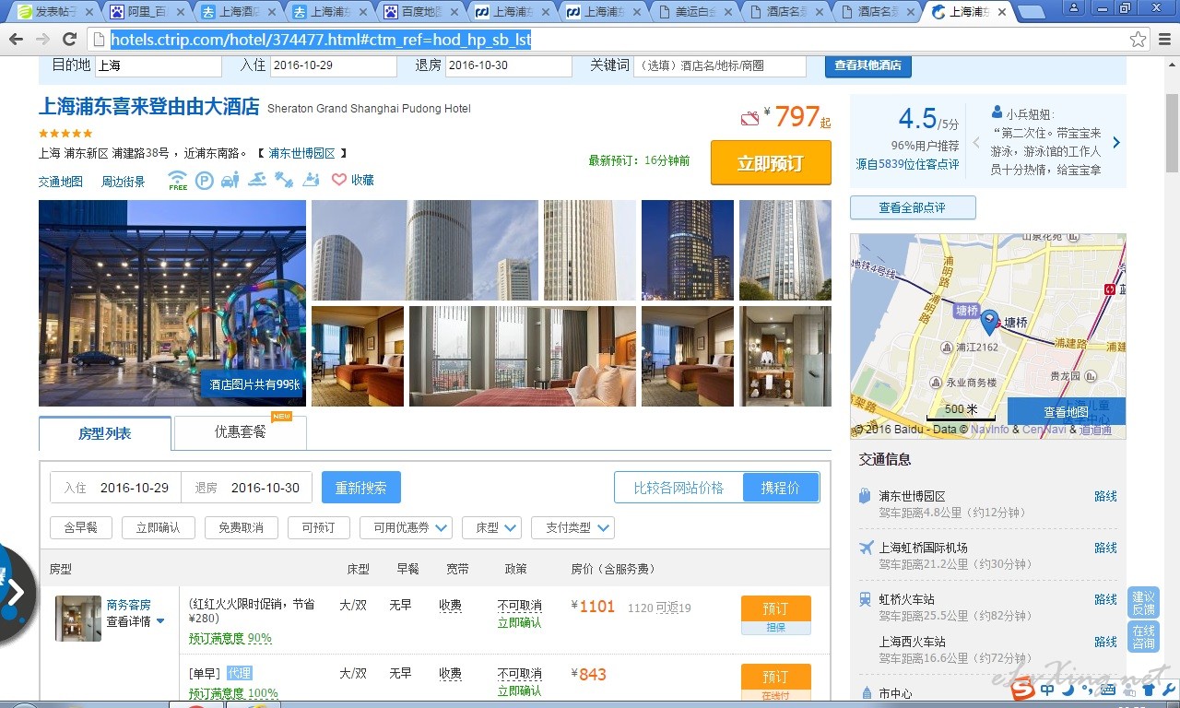Click the 关键词 keyword input field
The image size is (1180, 708).
click(719, 65)
